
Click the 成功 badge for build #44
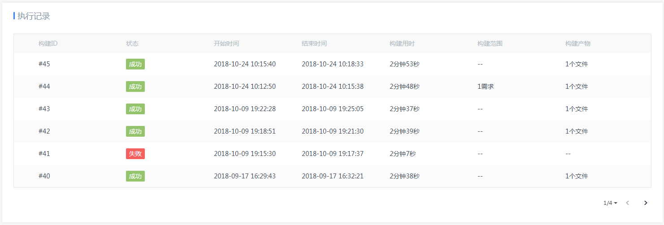point(135,87)
